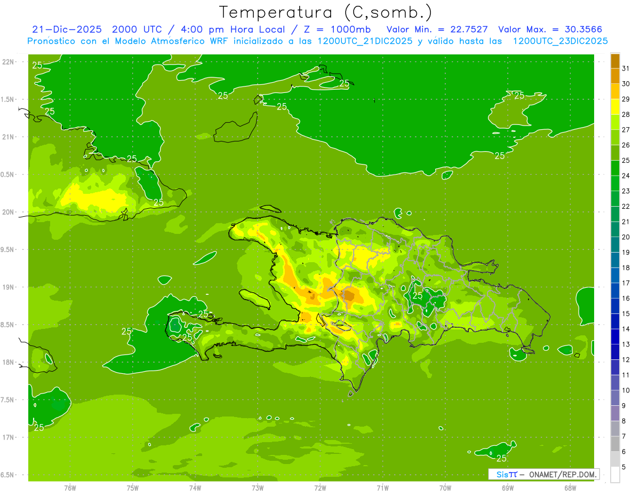Click the legend value '30'
This screenshot has width=640, height=495.
[626, 84]
